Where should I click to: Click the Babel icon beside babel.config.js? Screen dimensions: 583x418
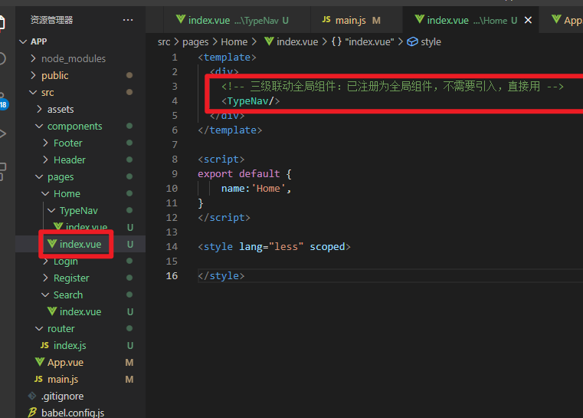pyautogui.click(x=32, y=413)
